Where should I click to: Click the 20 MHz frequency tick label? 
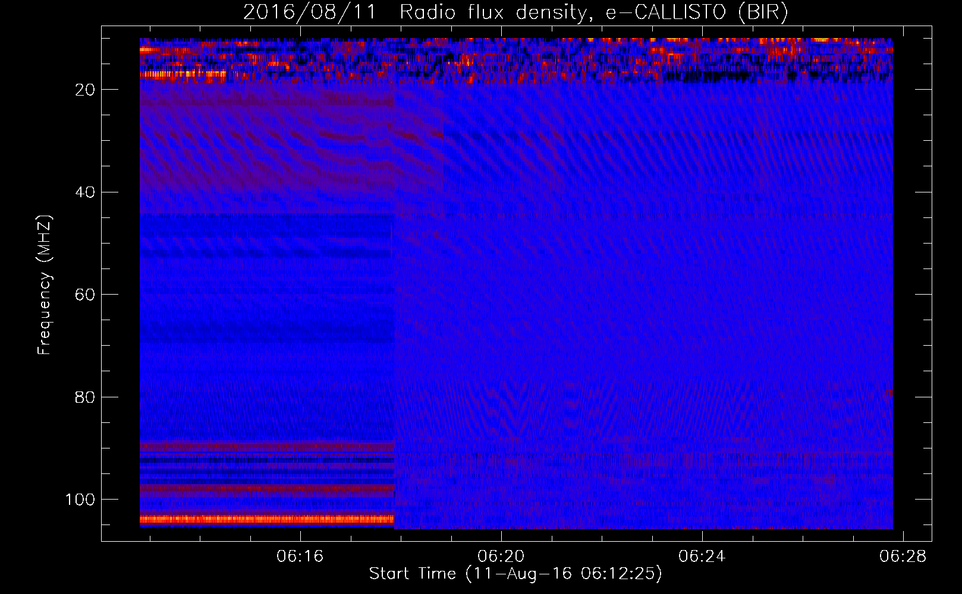85,90
